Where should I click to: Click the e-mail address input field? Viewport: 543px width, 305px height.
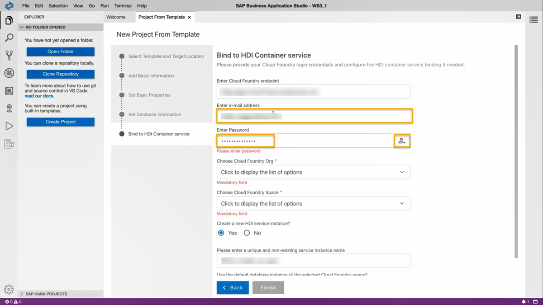click(x=314, y=116)
